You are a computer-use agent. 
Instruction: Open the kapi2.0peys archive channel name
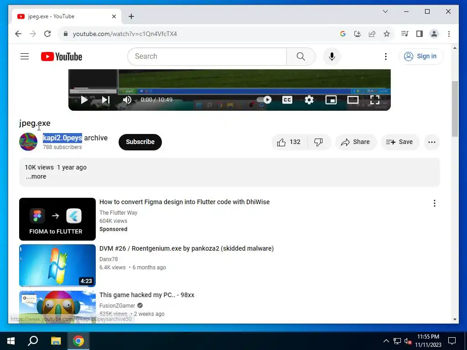(75, 138)
